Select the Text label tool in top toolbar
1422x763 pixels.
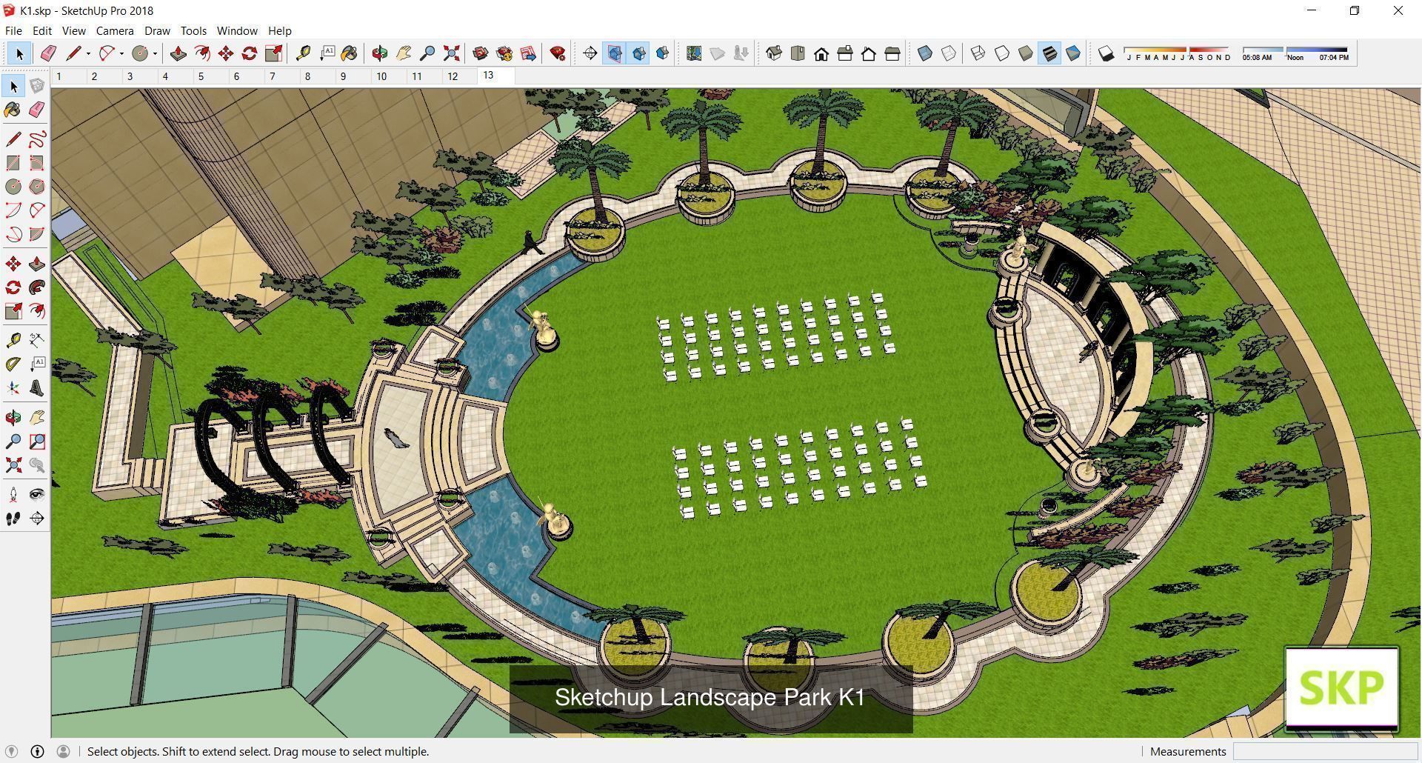[327, 53]
